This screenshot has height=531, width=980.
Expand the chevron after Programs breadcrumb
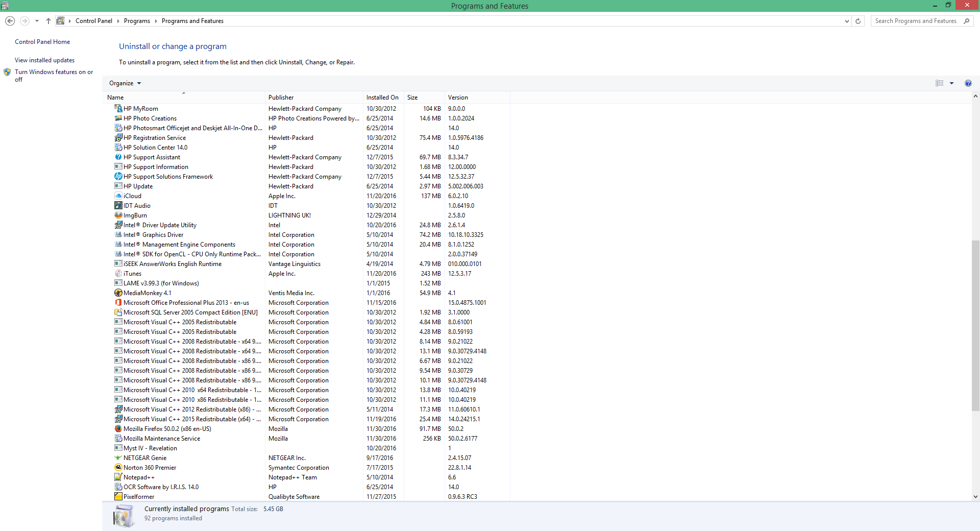156,21
